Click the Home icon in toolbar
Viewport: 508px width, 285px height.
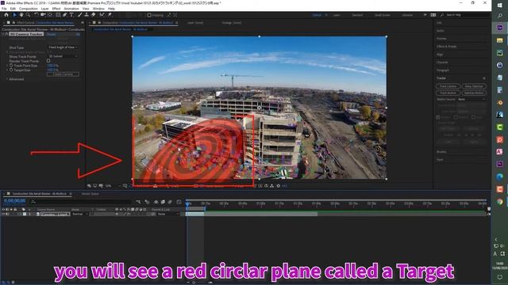pos(6,15)
